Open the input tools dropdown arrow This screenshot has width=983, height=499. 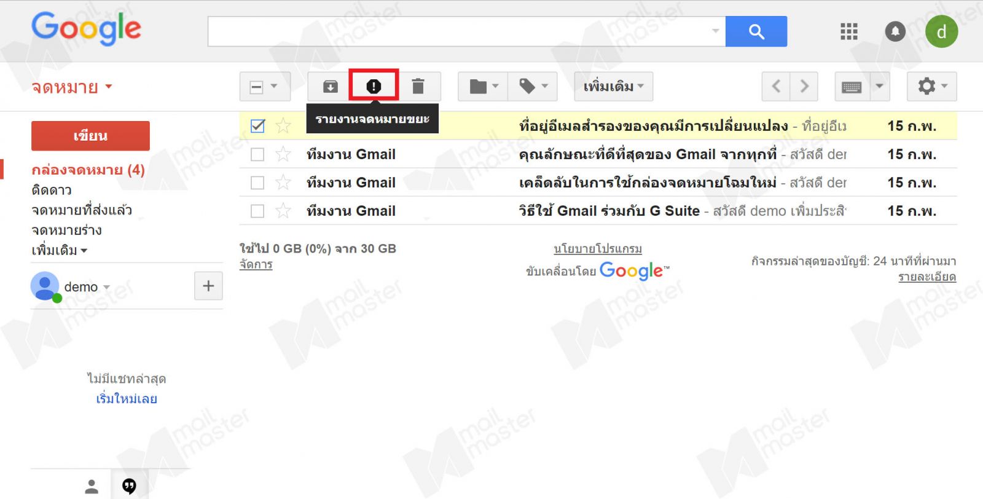pos(879,87)
